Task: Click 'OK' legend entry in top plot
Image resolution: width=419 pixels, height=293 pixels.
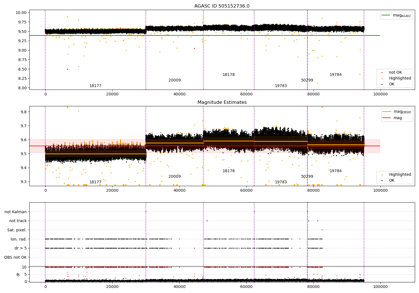Action: coord(389,84)
